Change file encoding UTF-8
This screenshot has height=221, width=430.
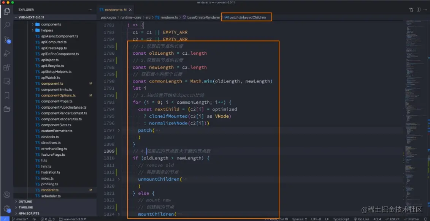[x=316, y=219]
